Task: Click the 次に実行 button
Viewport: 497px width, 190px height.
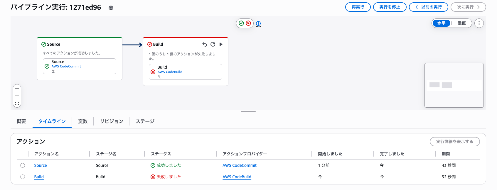Action: pyautogui.click(x=468, y=7)
